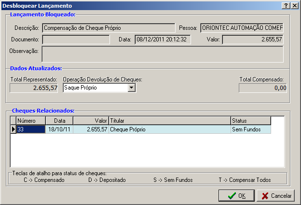Click the empty Documento field
301x205 pixels.
point(76,39)
